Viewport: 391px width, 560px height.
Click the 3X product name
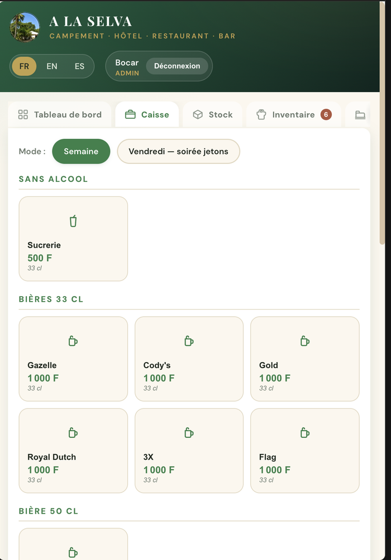point(149,457)
